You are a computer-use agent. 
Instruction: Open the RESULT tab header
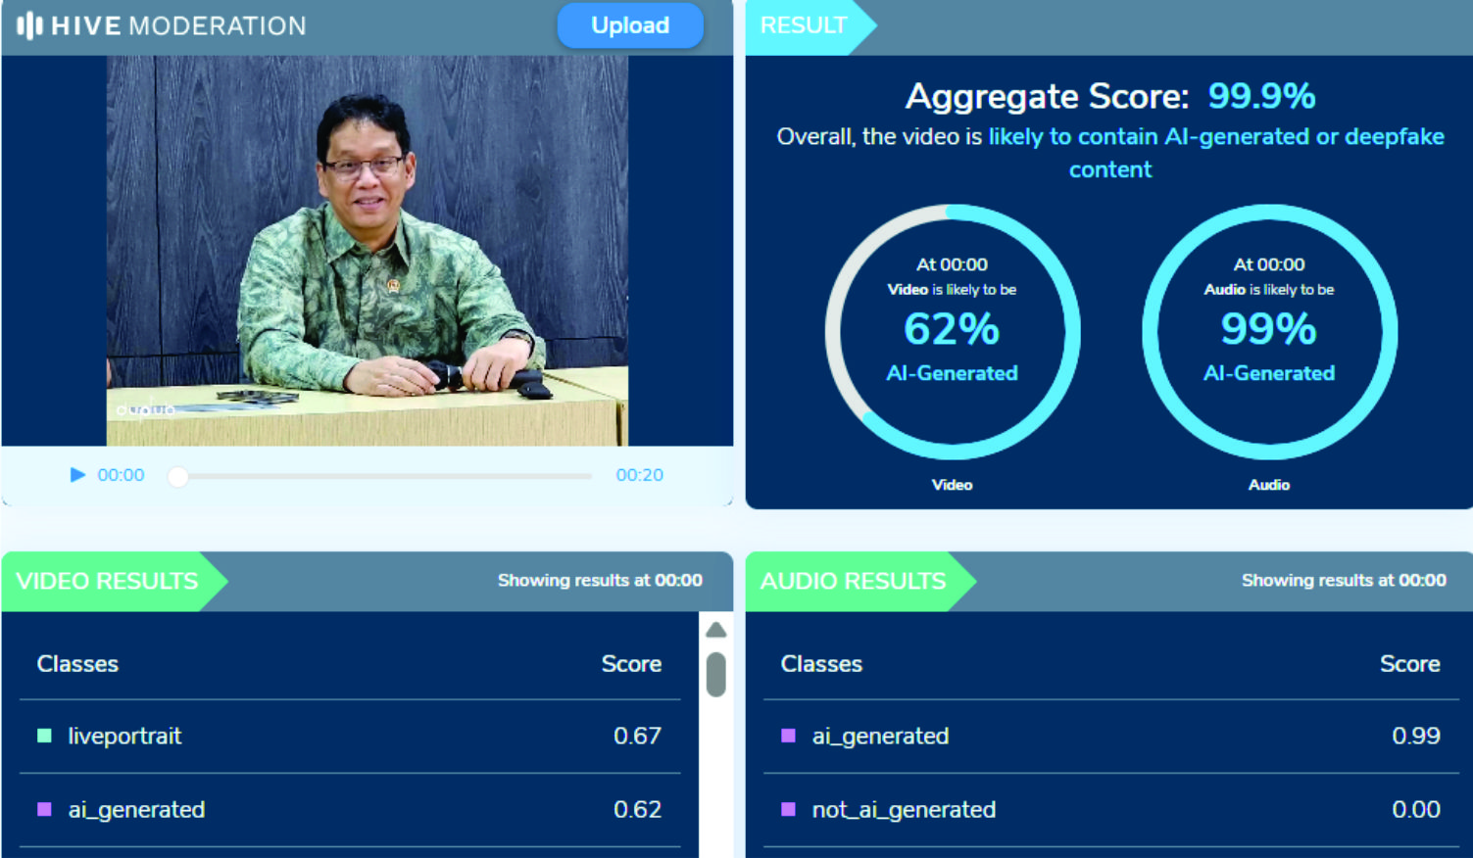coord(804,26)
